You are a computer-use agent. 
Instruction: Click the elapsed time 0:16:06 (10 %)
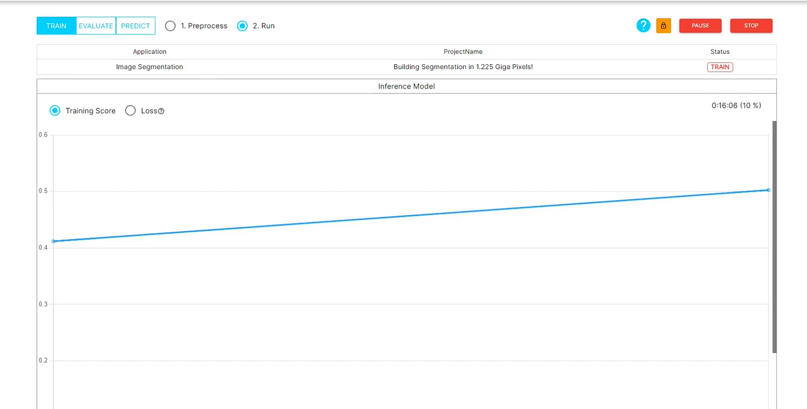click(x=736, y=105)
